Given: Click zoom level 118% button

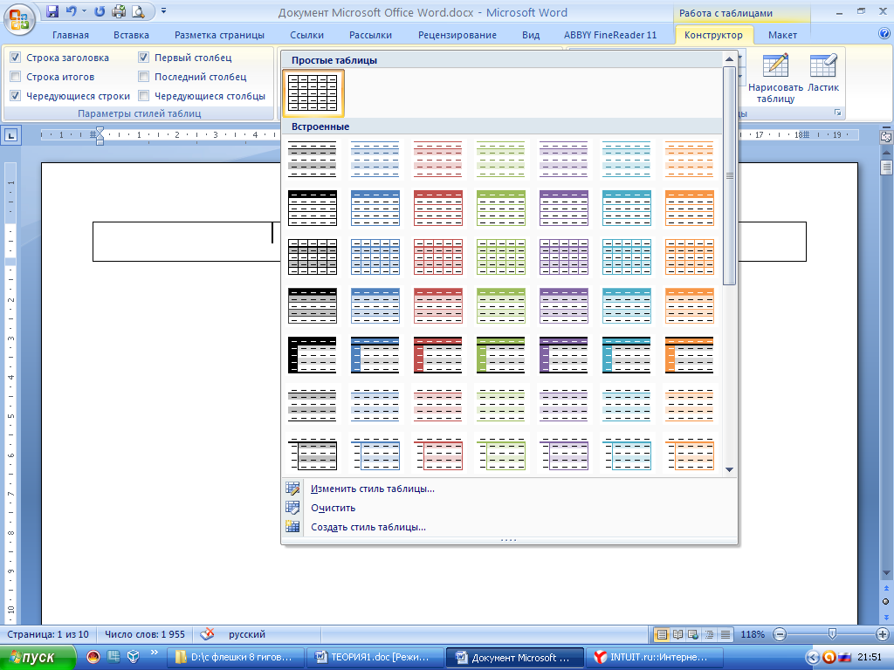Looking at the screenshot, I should pos(753,634).
